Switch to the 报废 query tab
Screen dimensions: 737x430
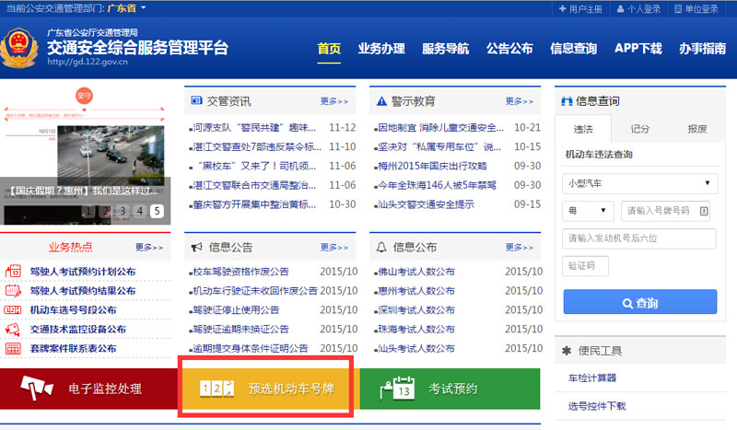point(696,129)
